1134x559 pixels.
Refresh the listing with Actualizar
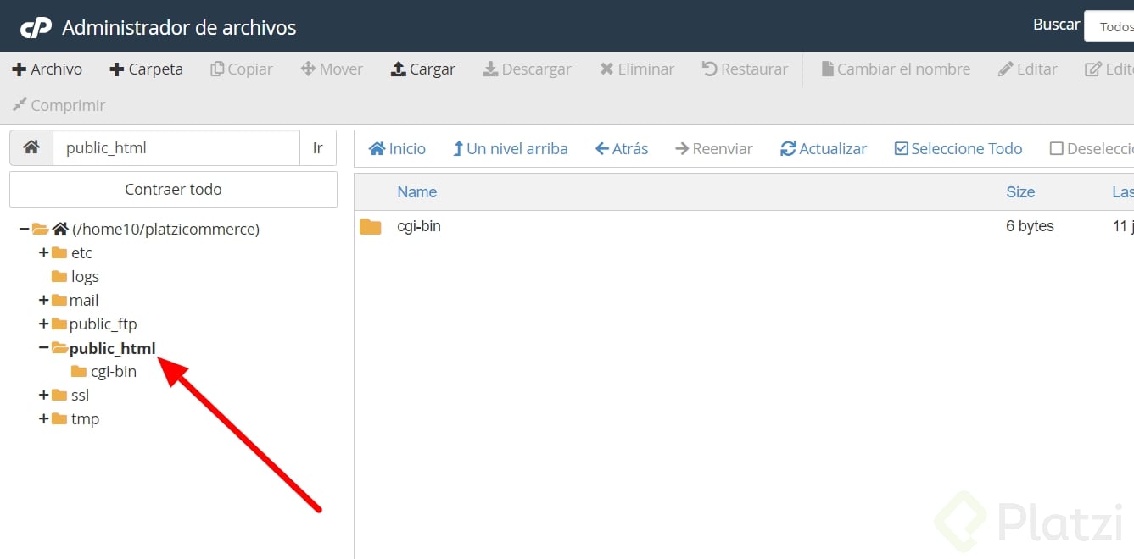click(824, 149)
